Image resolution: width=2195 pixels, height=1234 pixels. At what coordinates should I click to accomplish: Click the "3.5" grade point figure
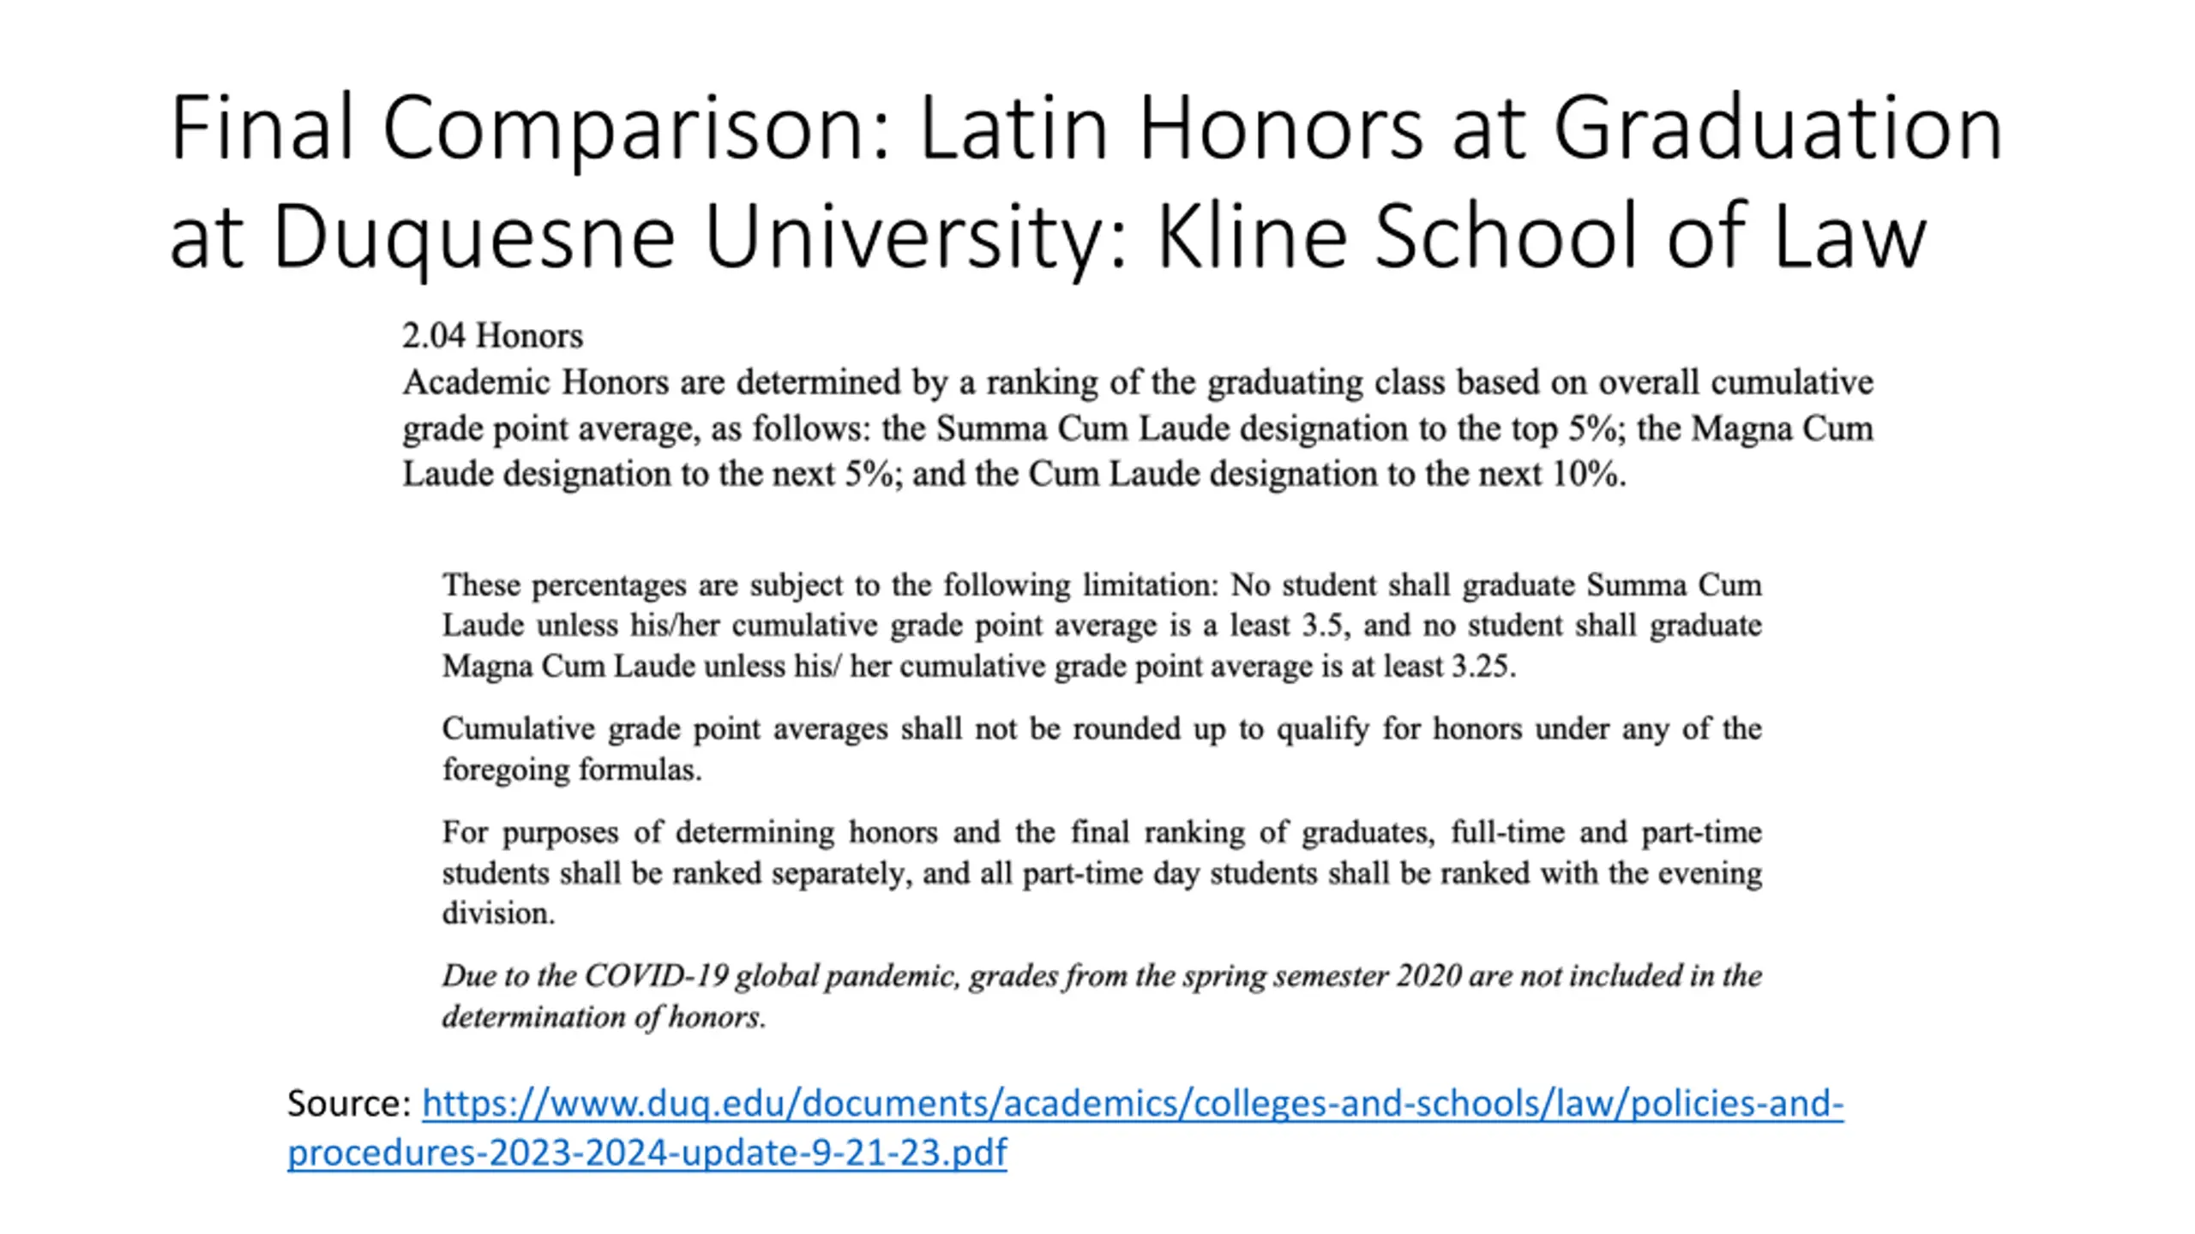[x=1321, y=626]
